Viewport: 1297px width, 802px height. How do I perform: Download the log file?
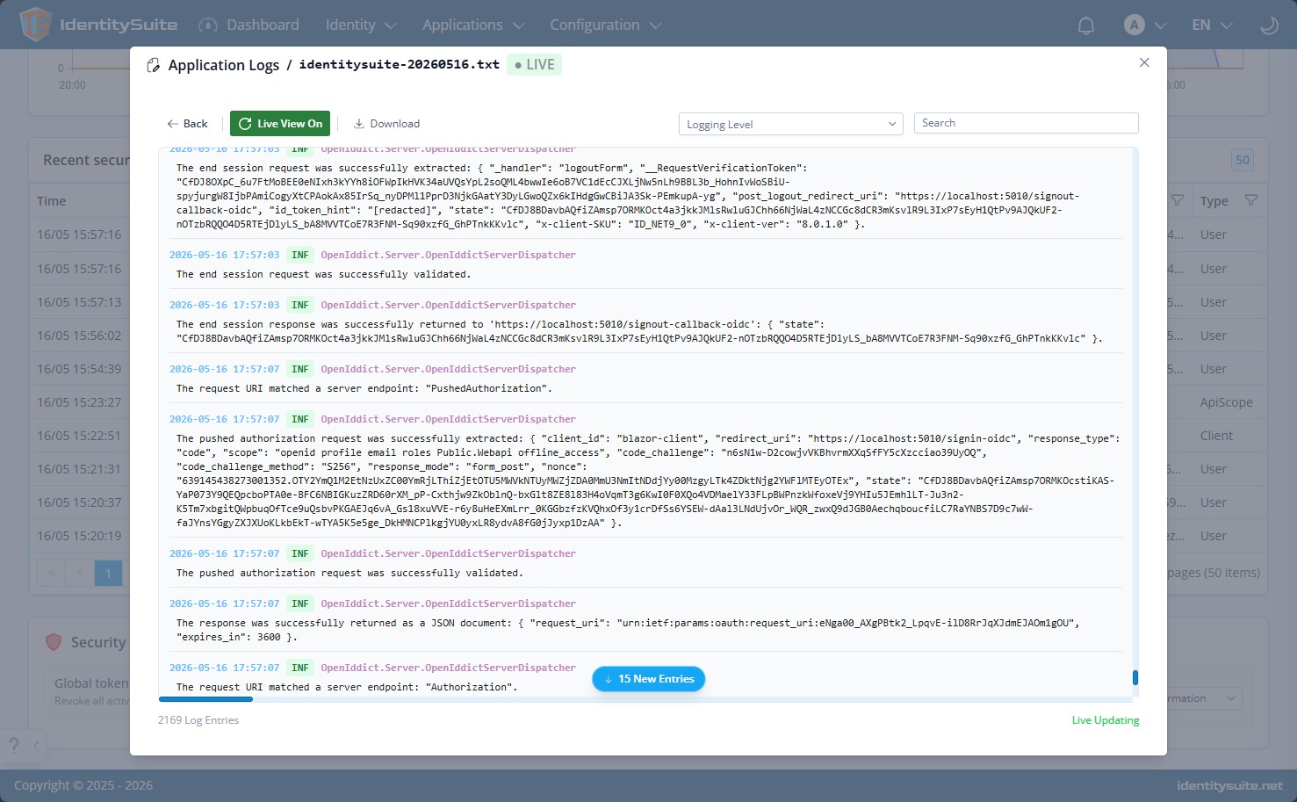pyautogui.click(x=386, y=124)
